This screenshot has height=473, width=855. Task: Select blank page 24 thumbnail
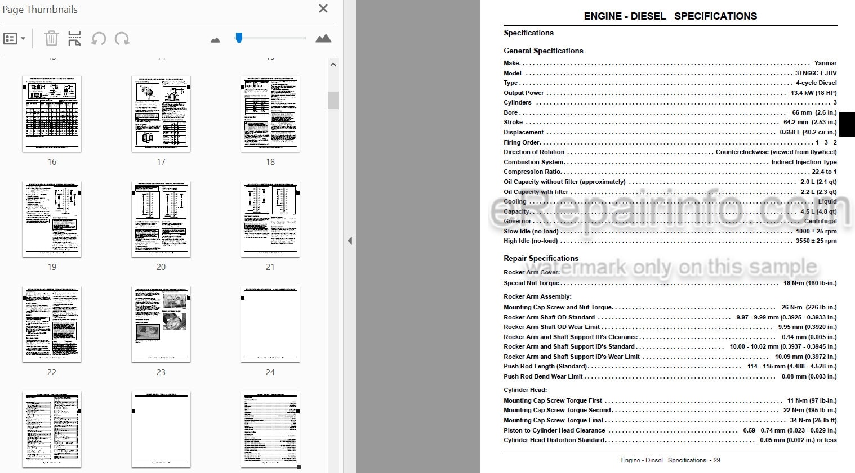[x=270, y=325]
